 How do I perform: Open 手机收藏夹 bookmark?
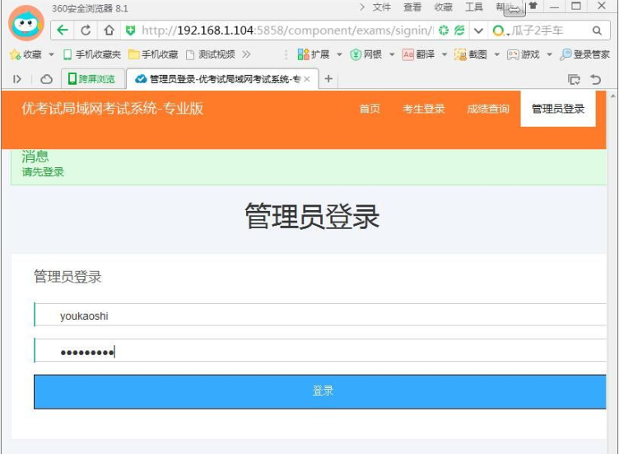click(x=92, y=54)
